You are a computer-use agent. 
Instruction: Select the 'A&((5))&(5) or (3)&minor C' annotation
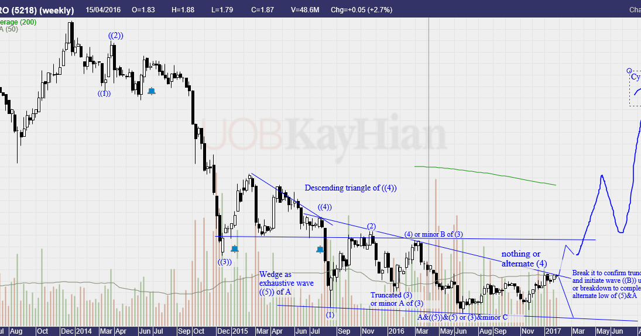click(462, 317)
